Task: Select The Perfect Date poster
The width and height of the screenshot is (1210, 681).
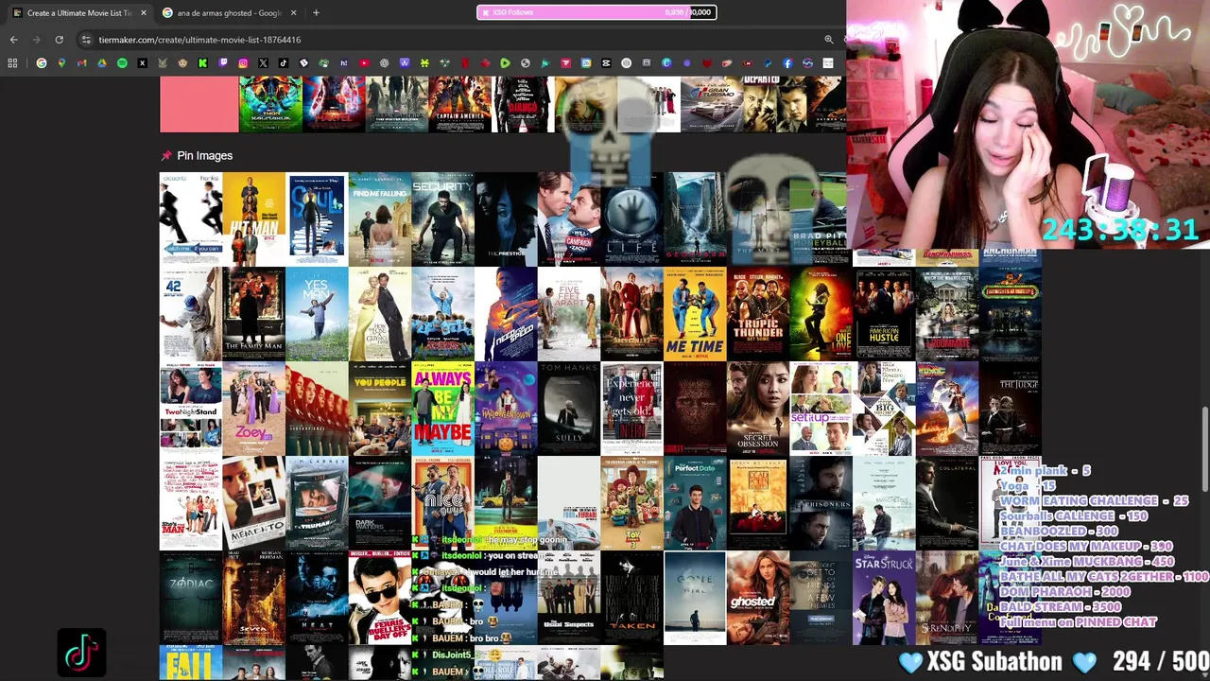Action: tap(695, 503)
